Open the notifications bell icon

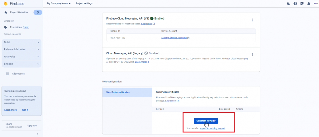(309, 3)
